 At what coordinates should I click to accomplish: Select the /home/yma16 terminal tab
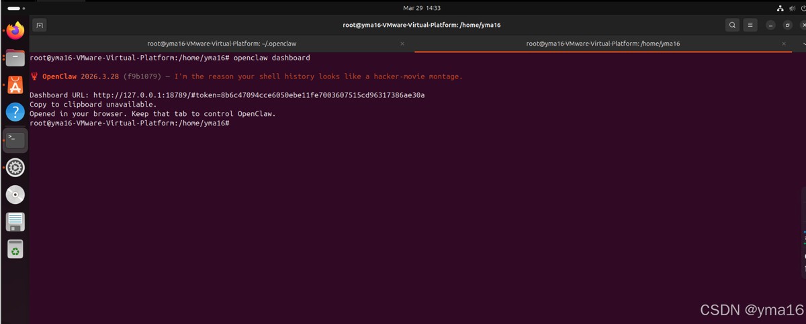point(602,44)
